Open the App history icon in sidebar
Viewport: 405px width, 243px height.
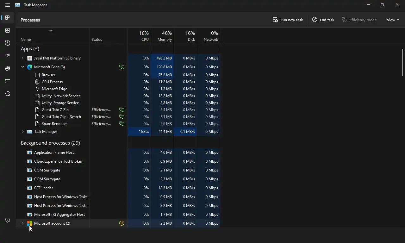(x=8, y=43)
